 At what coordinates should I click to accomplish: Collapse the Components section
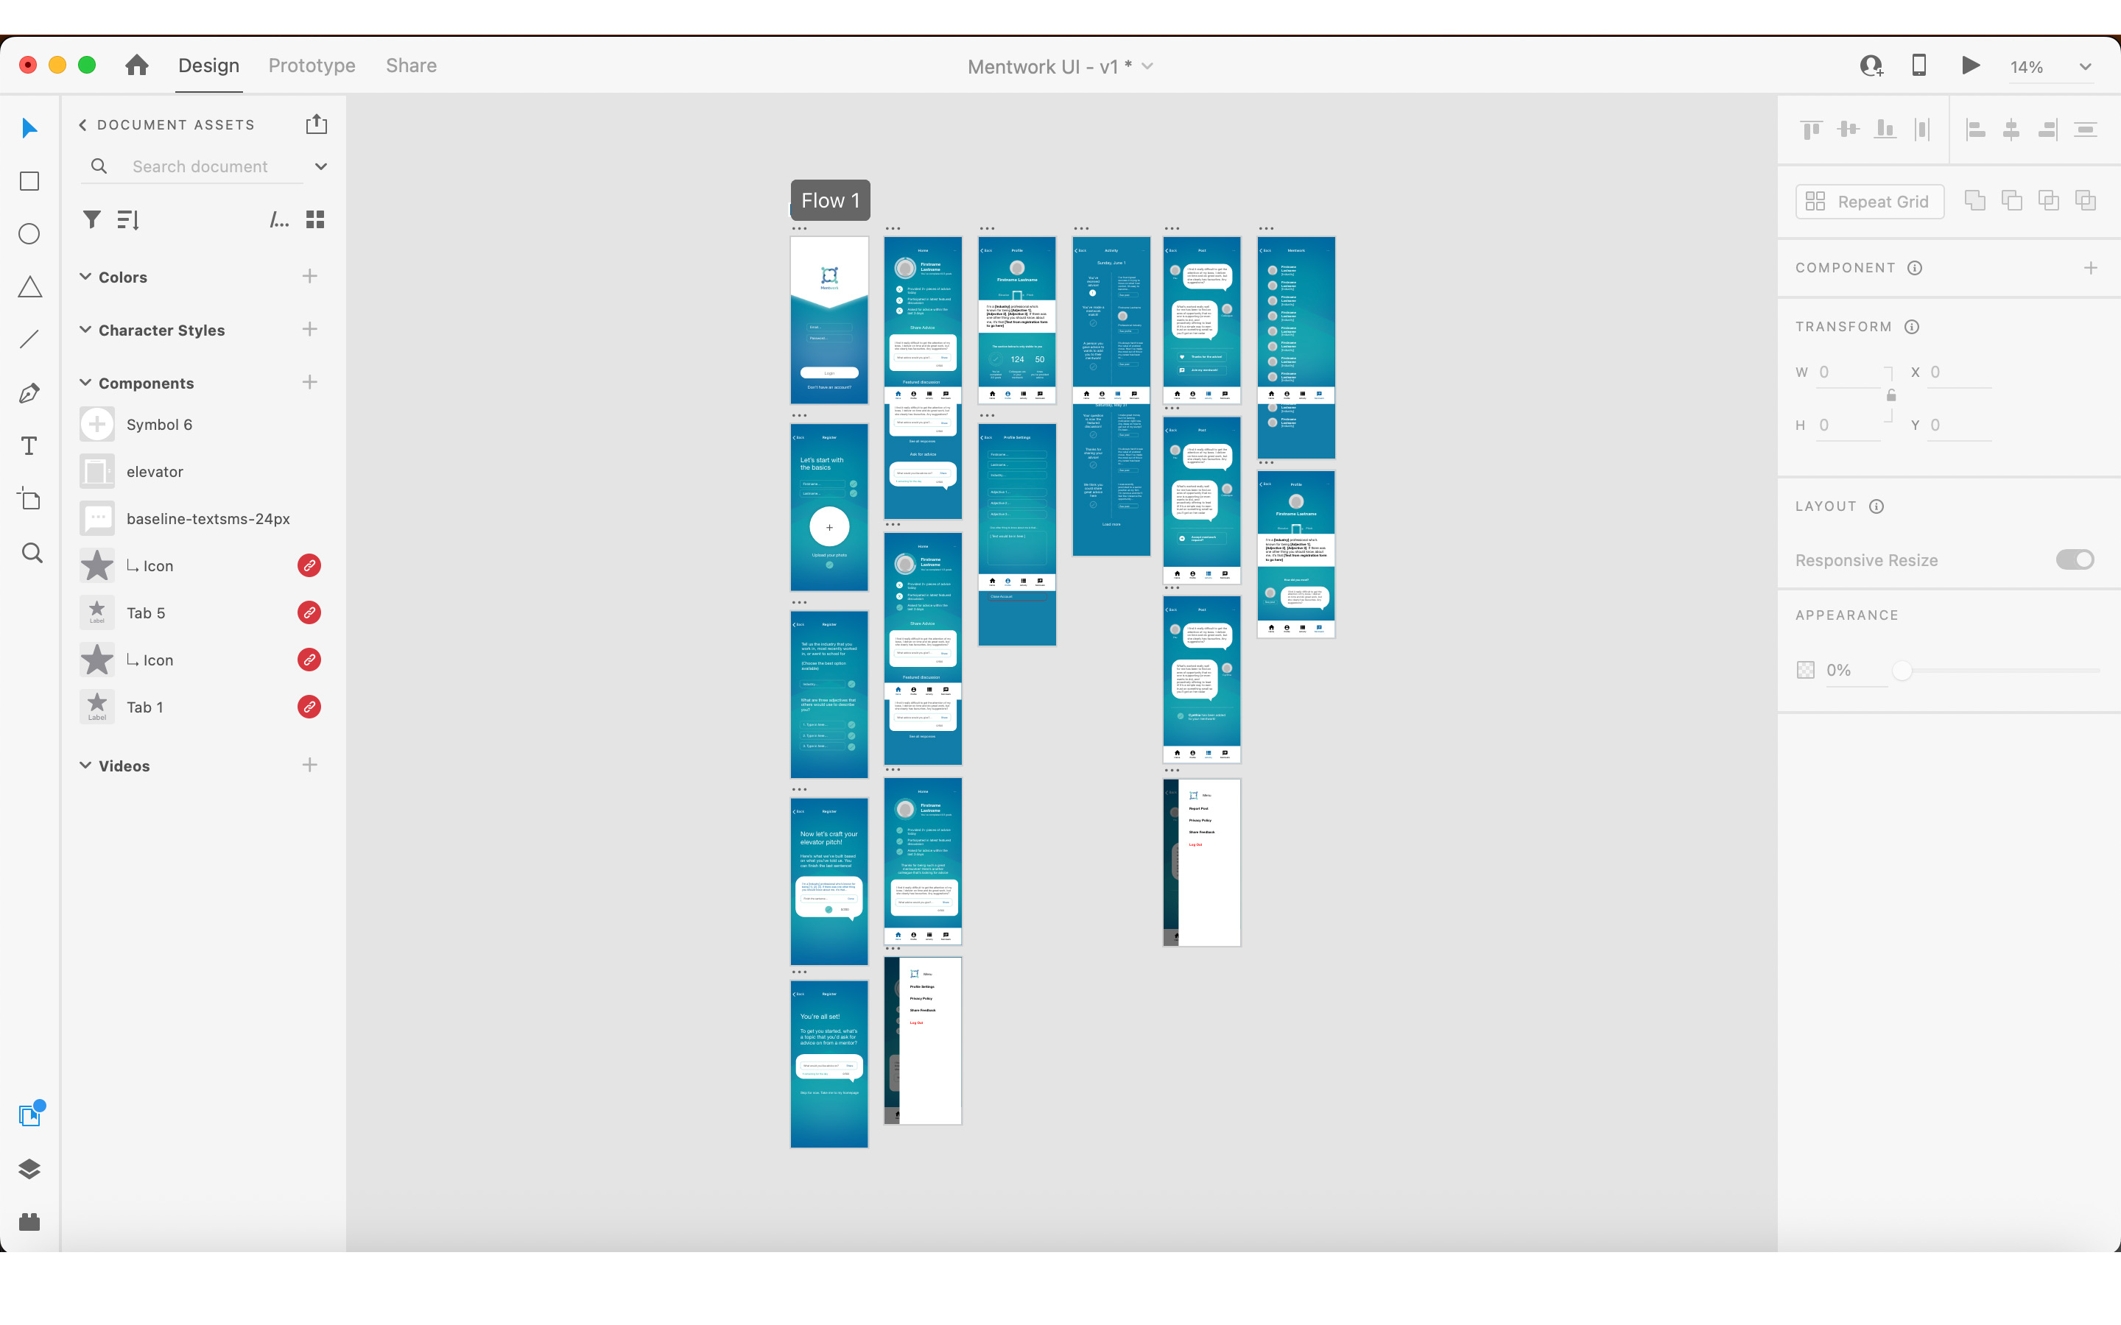click(85, 382)
